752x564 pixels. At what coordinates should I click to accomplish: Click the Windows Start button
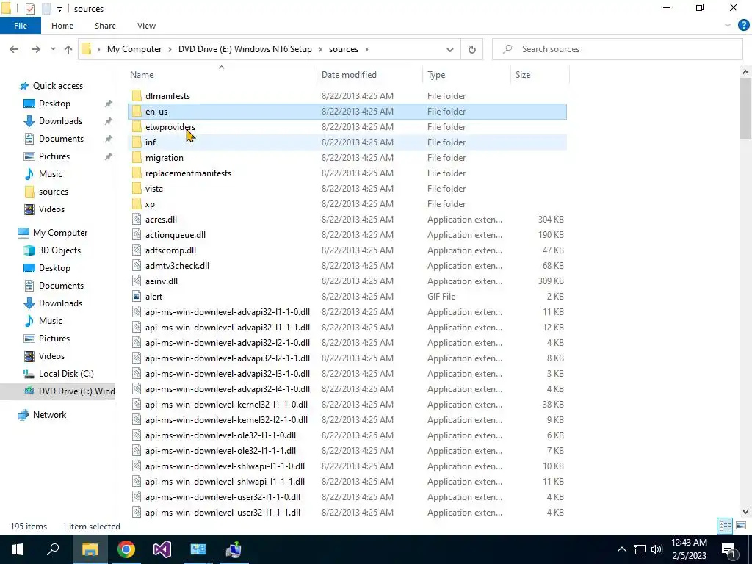(18, 549)
